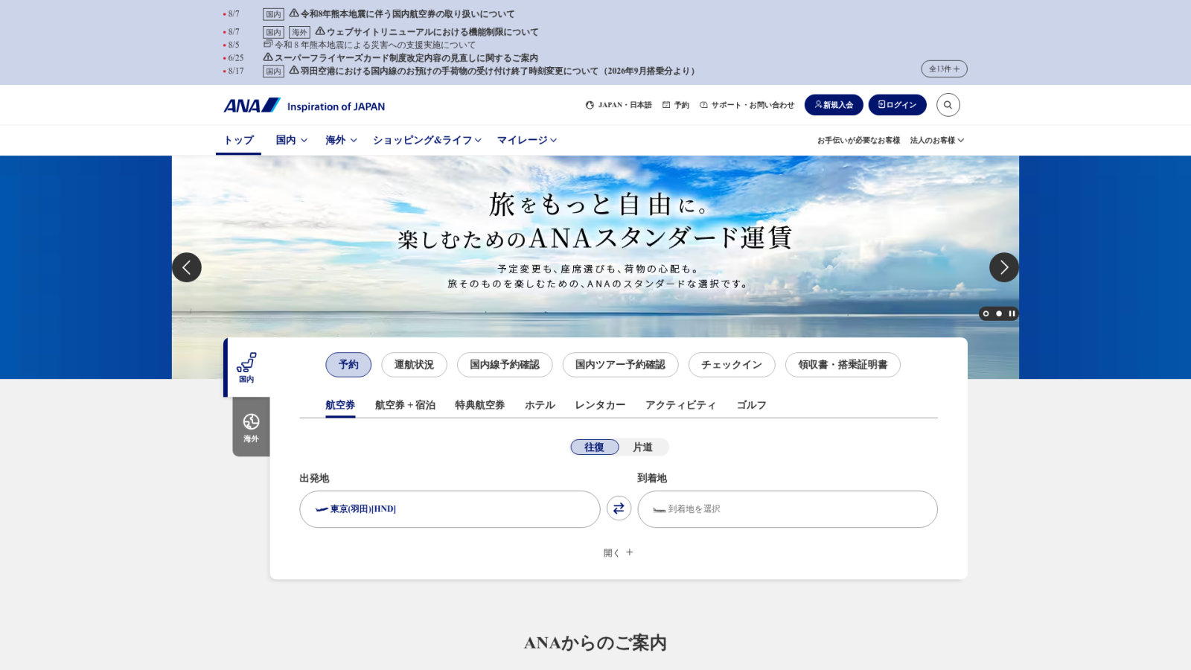Click the 到着地を選択 arrival field
This screenshot has width=1191, height=670.
(x=788, y=509)
